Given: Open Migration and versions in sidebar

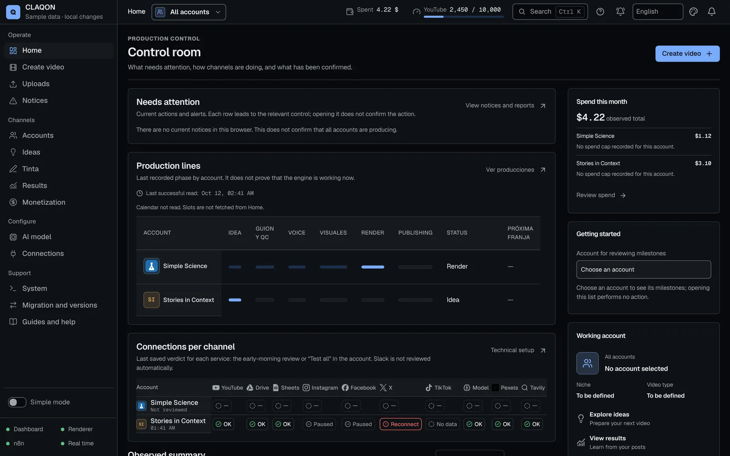Looking at the screenshot, I should (58, 306).
